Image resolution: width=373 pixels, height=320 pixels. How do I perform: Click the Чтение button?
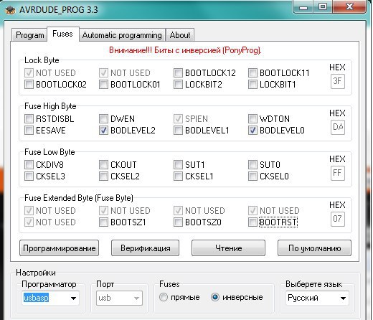[228, 248]
